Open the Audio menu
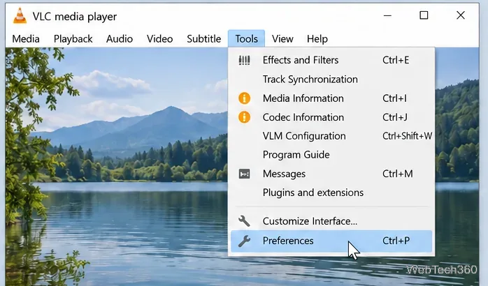This screenshot has height=286, width=488. click(x=120, y=39)
